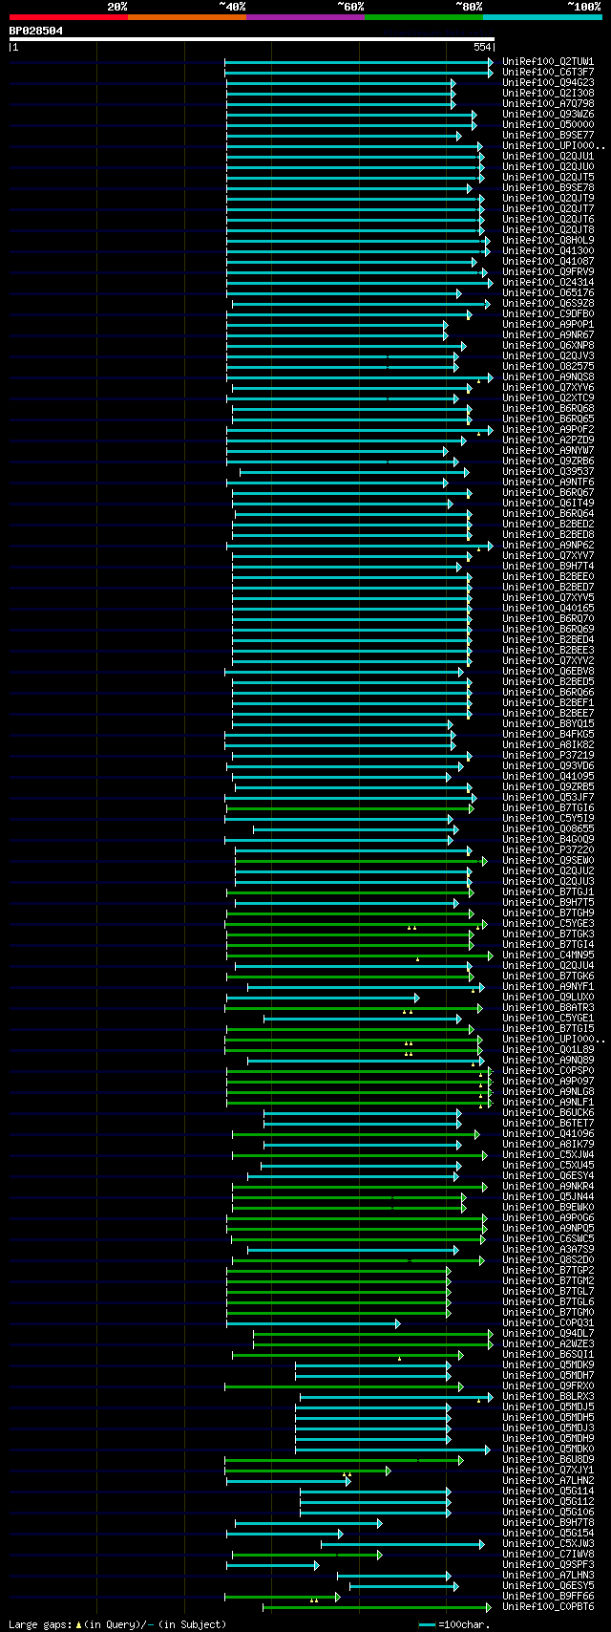Click the UniRef100_C0PSP0 label
The width and height of the screenshot is (611, 1632).
point(548,1070)
